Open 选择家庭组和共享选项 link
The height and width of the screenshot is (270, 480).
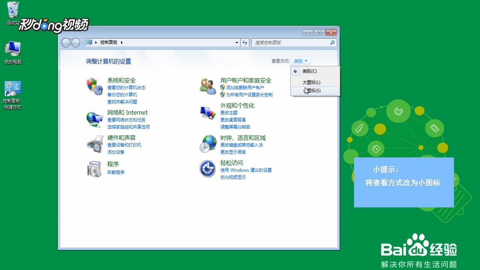point(129,127)
